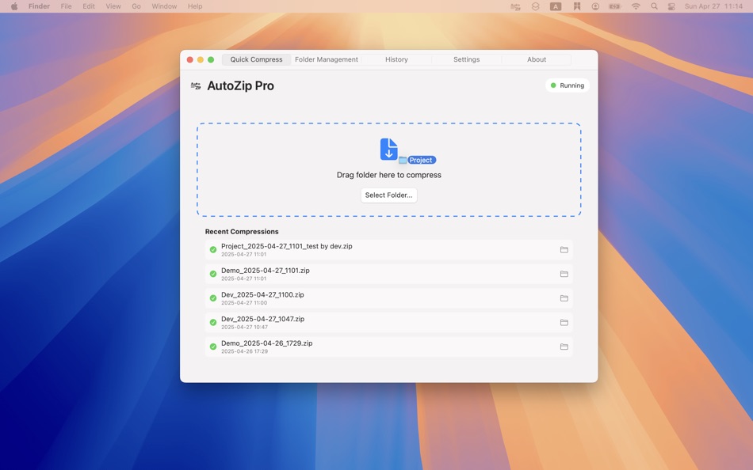Image resolution: width=753 pixels, height=470 pixels.
Task: Open the folder for Dev_2025-04-27_1047.zip
Action: [564, 323]
